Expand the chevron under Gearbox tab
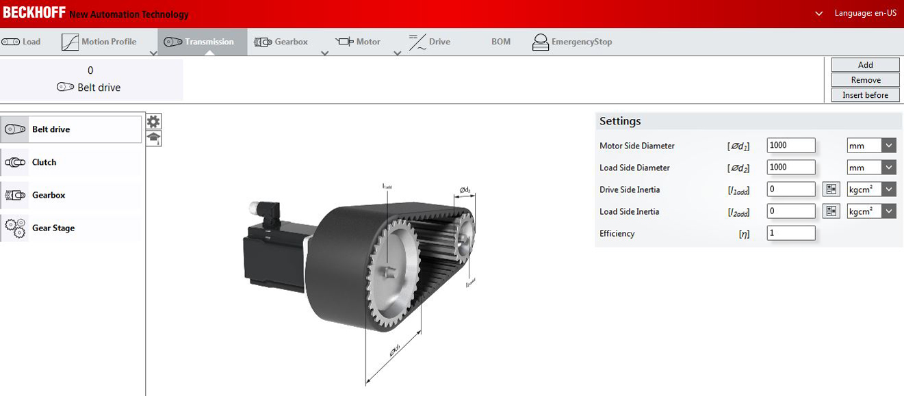This screenshot has height=396, width=904. (325, 53)
